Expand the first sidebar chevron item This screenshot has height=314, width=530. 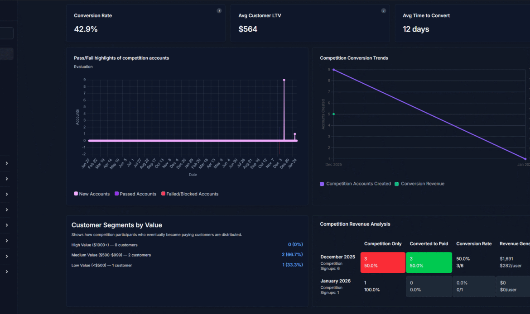7,163
